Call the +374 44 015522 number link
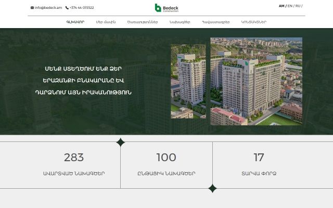Screen dimensions: 333x208 click(82, 8)
